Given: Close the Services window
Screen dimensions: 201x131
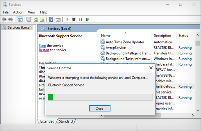Looking at the screenshot, I should (194, 4).
